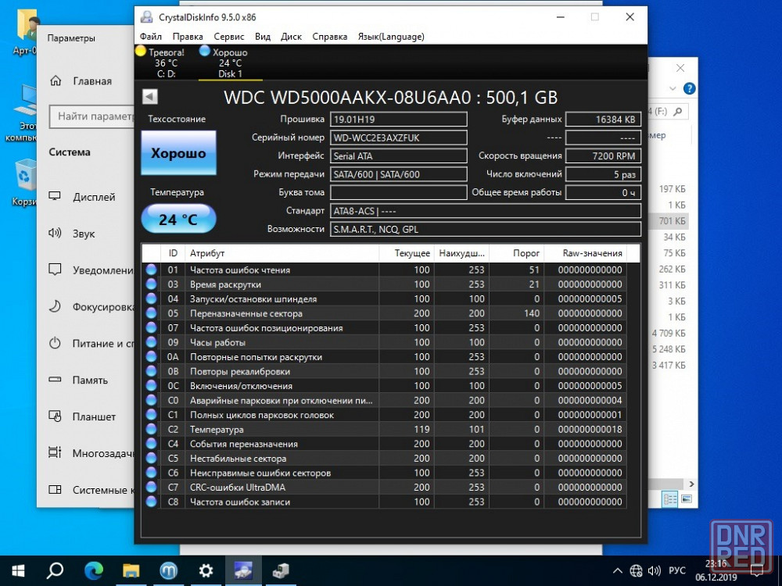Select the Частота ошибок чтения row text
The height and width of the screenshot is (586, 782).
[240, 270]
